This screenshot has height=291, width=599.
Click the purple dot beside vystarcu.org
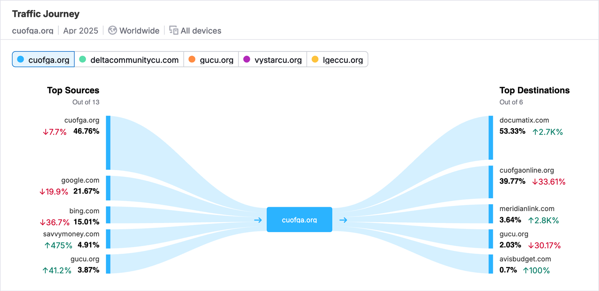pos(247,60)
